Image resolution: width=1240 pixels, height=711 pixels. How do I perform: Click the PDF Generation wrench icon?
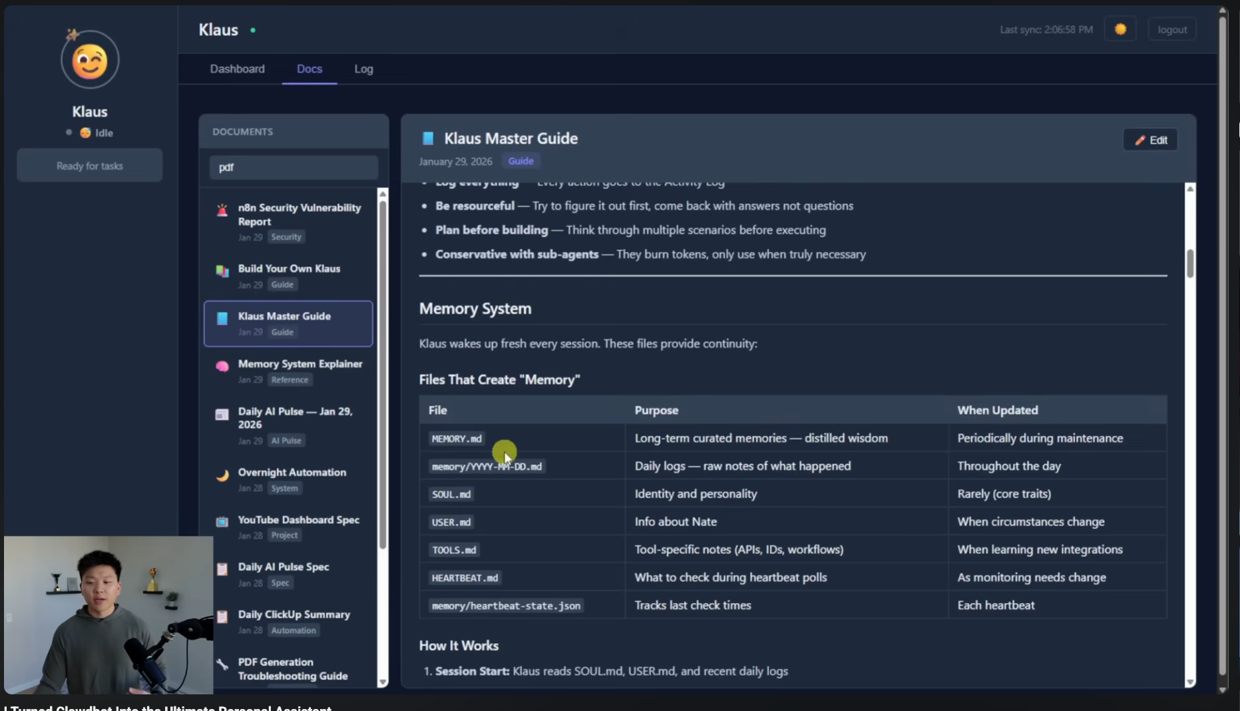pos(222,664)
